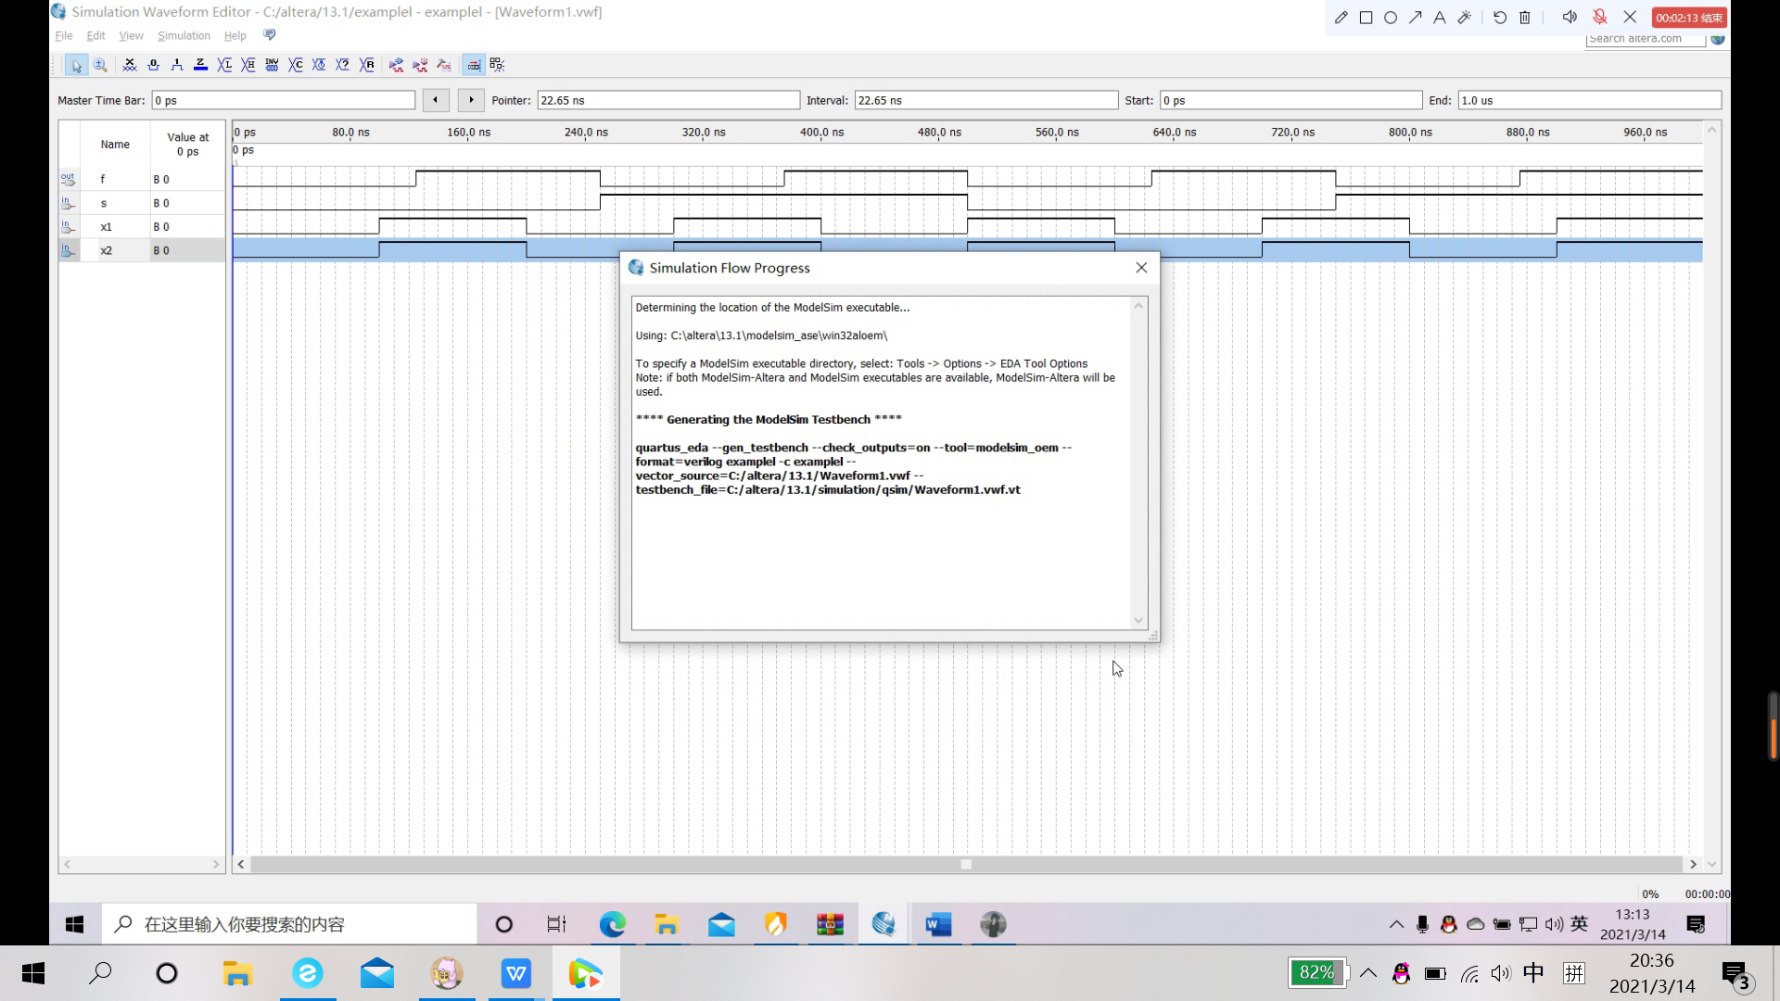This screenshot has height=1001, width=1780.
Task: Click the Invert (INV) waveform icon
Action: [272, 65]
